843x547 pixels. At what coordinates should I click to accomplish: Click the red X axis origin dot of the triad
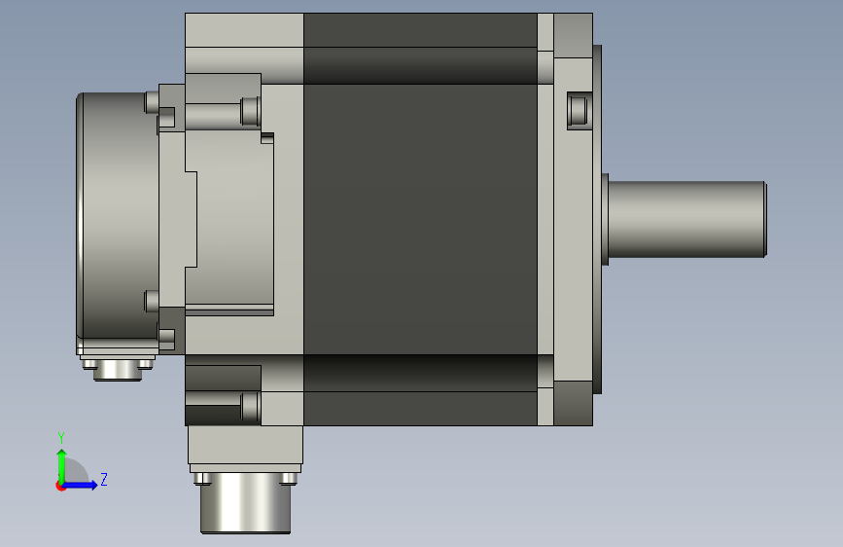59,486
